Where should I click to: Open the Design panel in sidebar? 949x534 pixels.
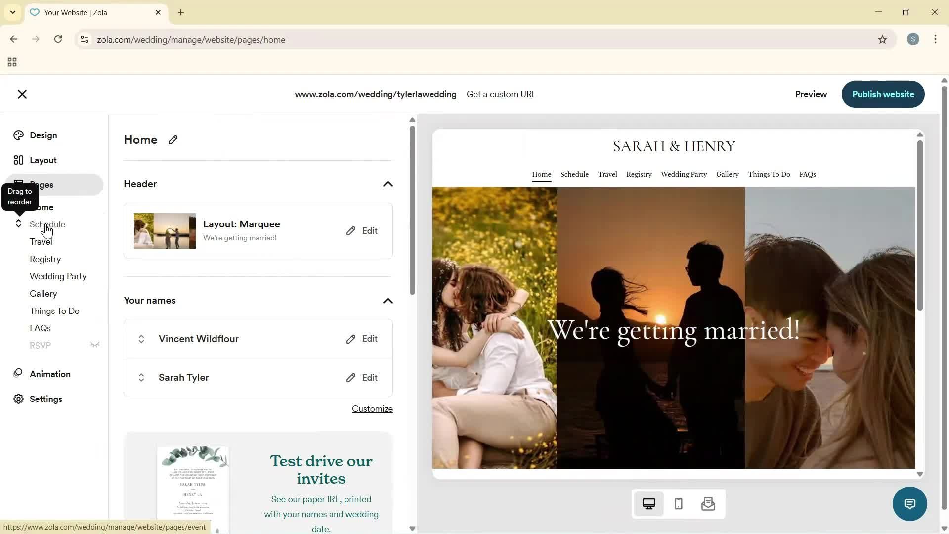(x=42, y=135)
